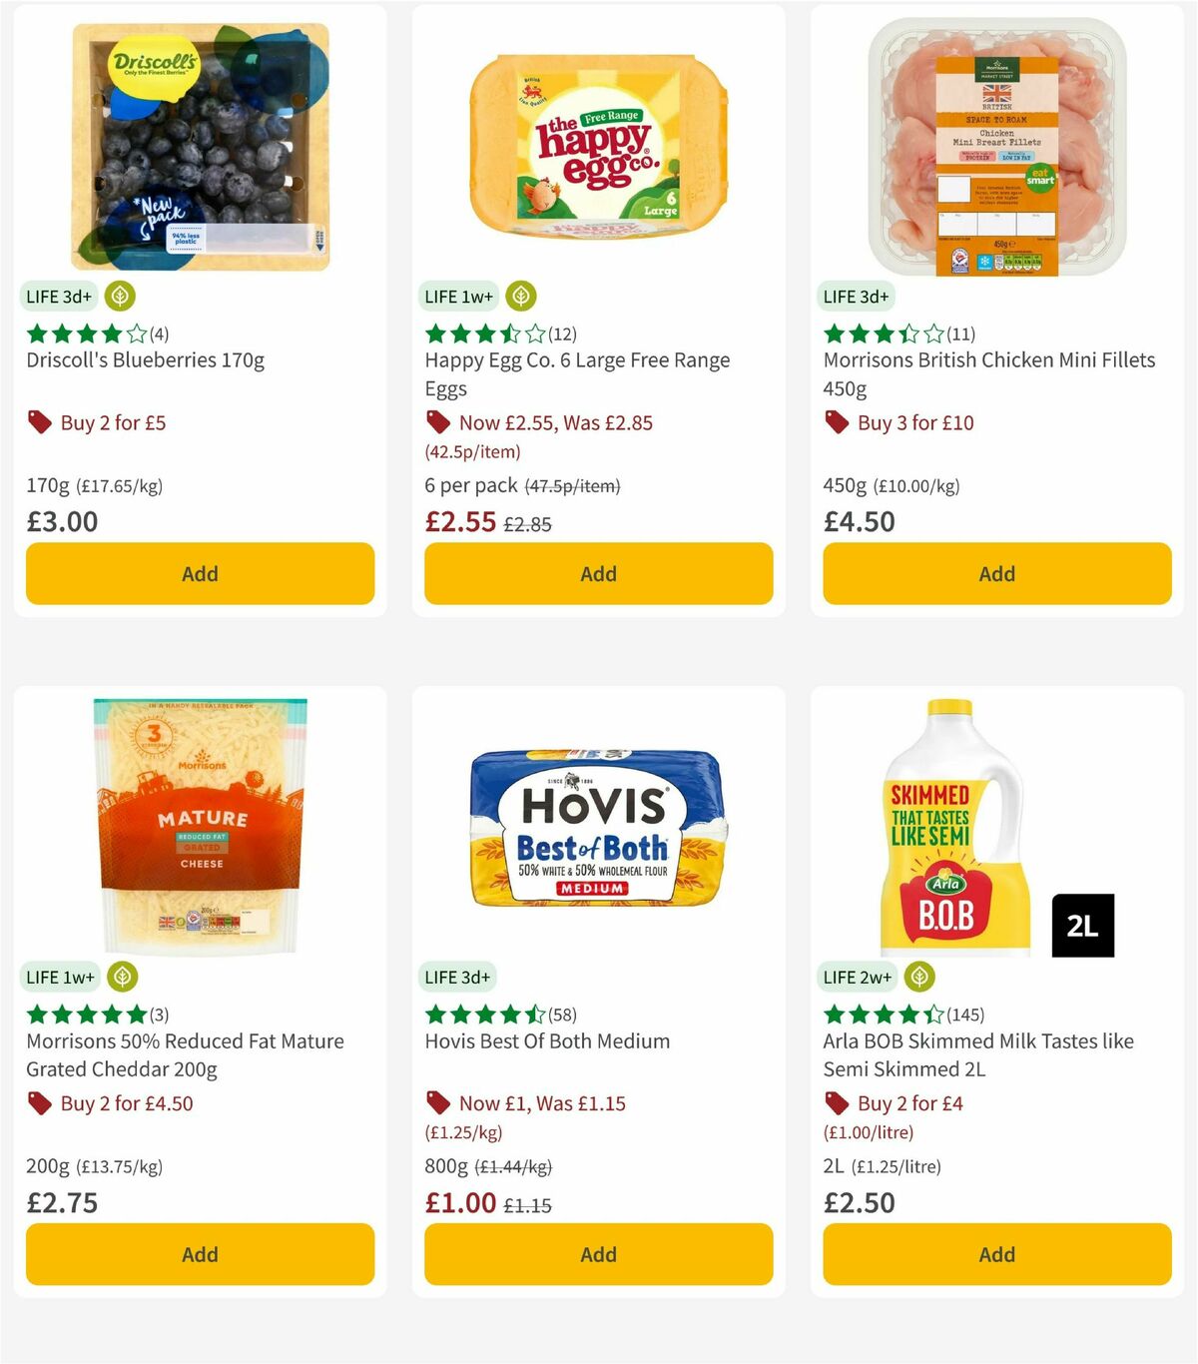Click the red tag icon on Buy 2 for £5 offer

coord(40,422)
